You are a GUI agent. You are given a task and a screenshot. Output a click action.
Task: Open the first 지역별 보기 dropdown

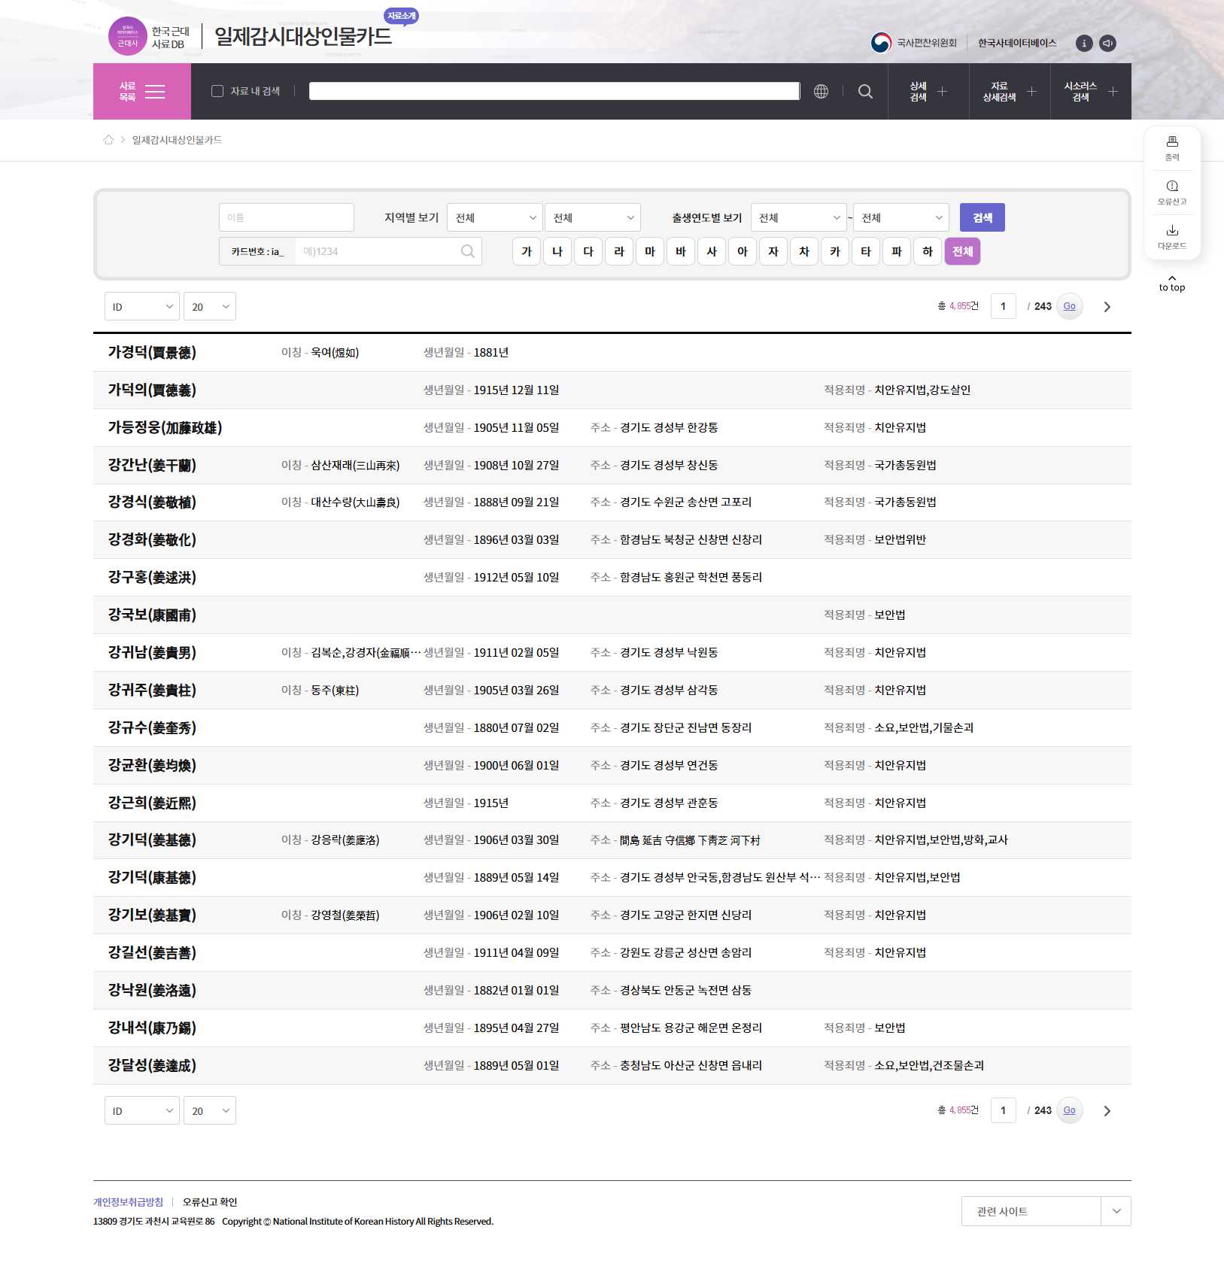(x=494, y=218)
